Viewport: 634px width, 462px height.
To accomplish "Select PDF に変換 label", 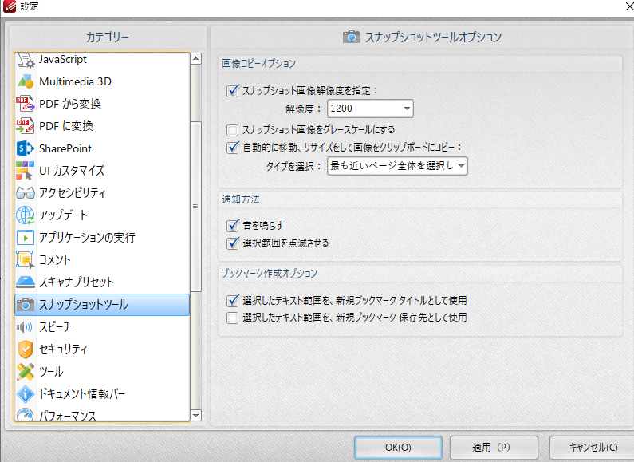I will tap(66, 126).
